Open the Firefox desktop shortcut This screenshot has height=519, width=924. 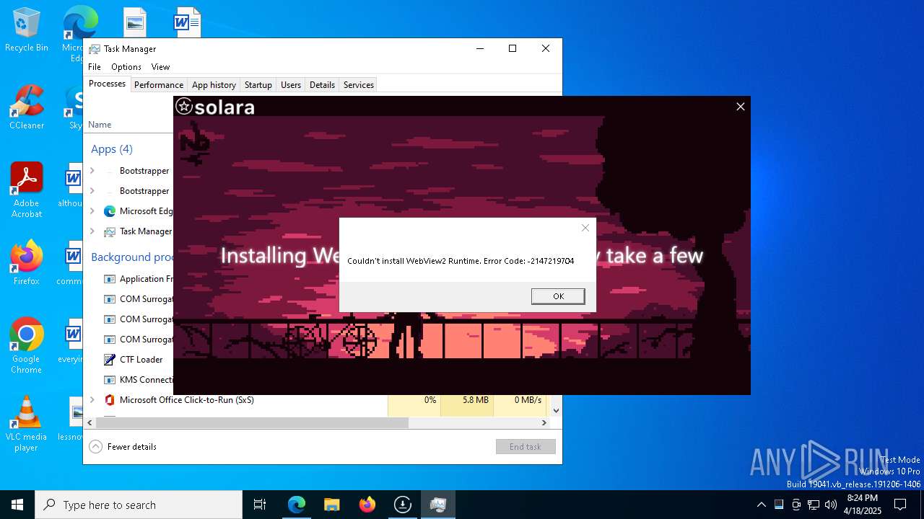(27, 263)
